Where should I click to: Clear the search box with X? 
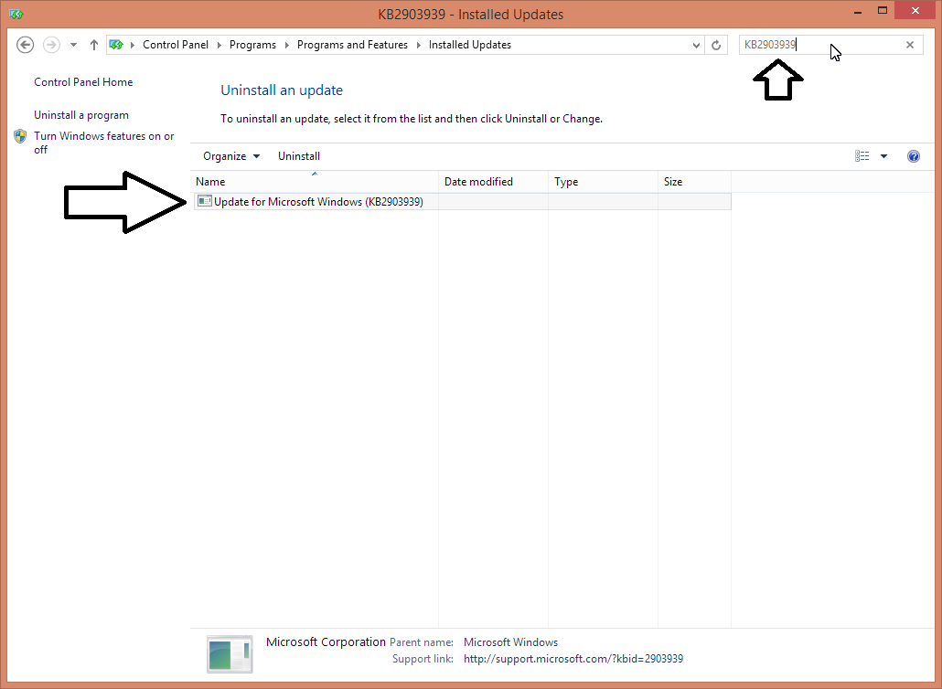(910, 45)
